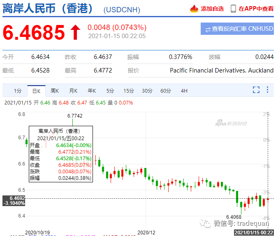
Task: Click the 2020/12 date axis label
Action: pos(146,232)
